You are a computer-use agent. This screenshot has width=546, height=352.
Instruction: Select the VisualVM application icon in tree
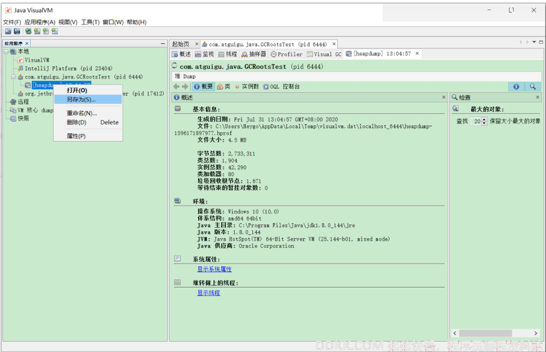(20, 60)
